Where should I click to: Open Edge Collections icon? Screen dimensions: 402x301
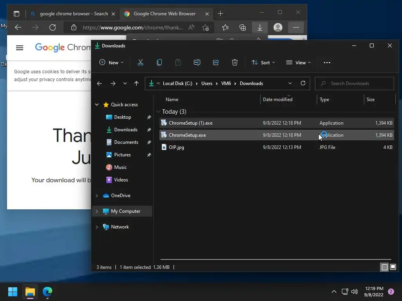(243, 27)
